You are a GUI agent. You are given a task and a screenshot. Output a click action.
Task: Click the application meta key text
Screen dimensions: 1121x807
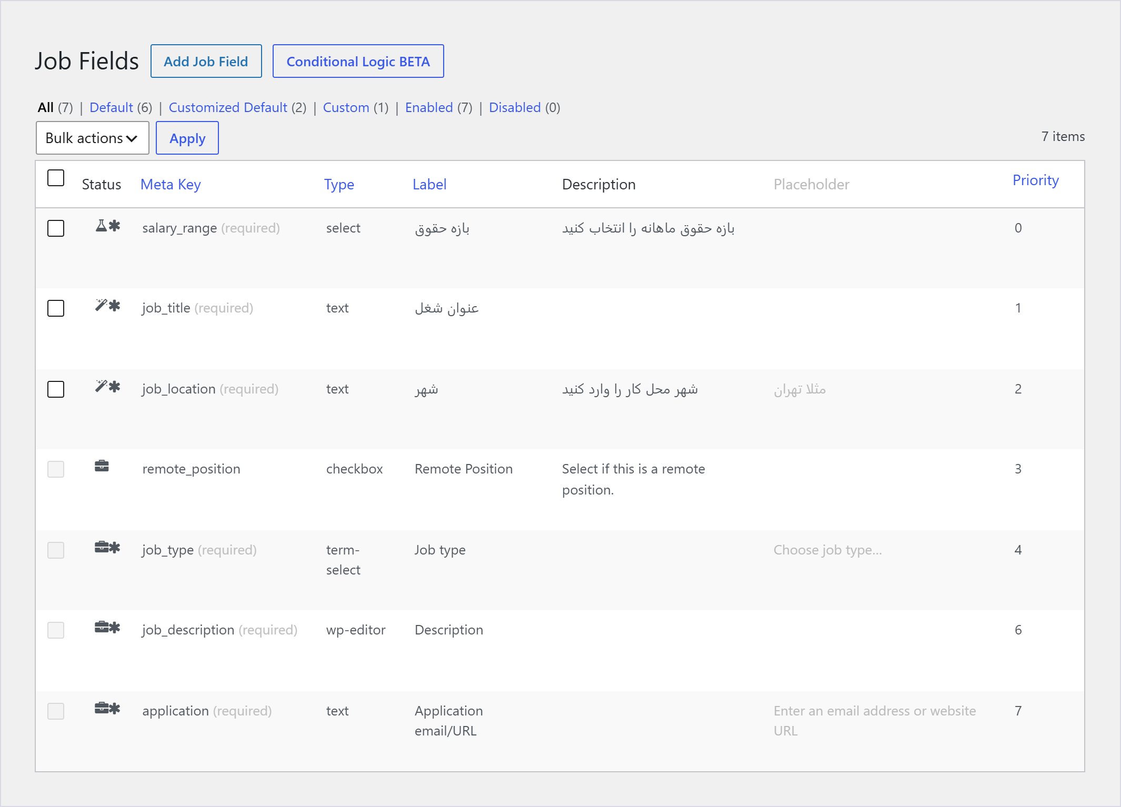175,711
